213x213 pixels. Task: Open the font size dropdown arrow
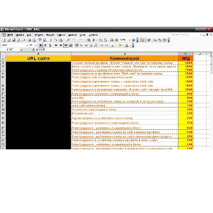36,45
